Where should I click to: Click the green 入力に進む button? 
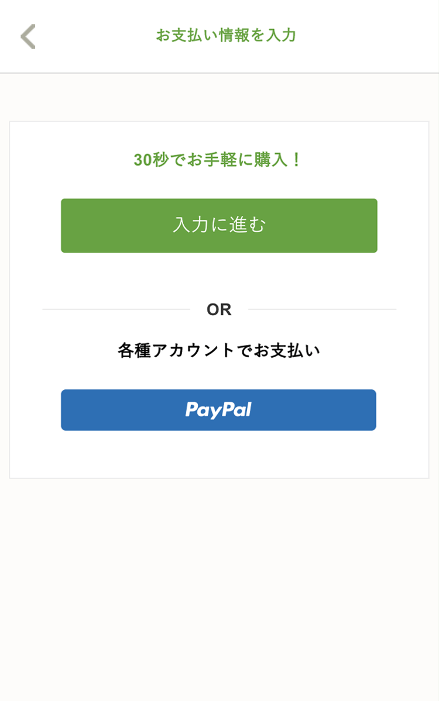pyautogui.click(x=219, y=225)
